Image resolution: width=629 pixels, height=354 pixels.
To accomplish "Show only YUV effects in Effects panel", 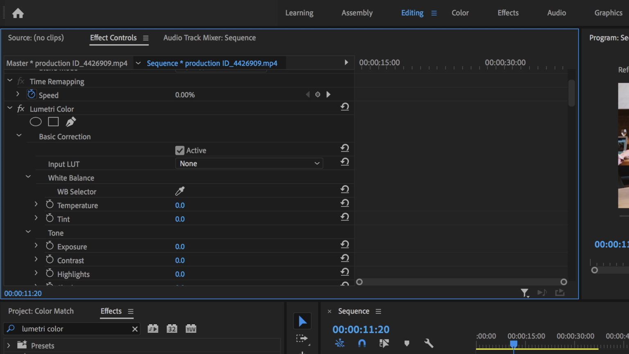I will point(190,328).
